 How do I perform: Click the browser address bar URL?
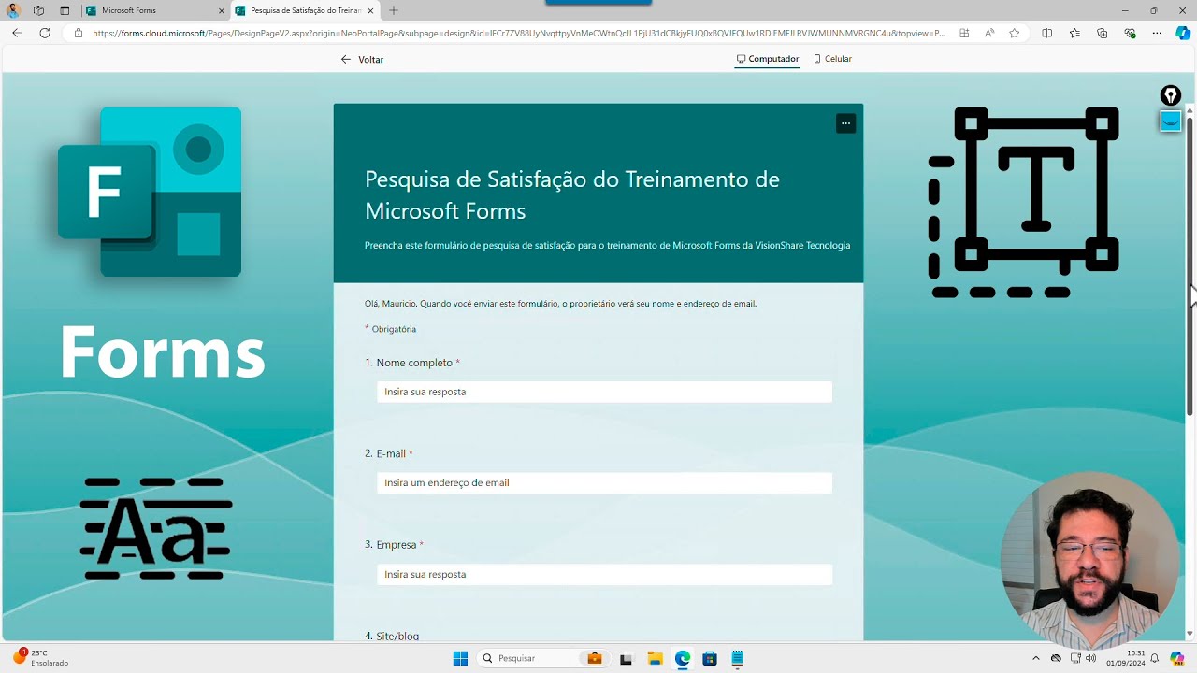[x=519, y=33]
